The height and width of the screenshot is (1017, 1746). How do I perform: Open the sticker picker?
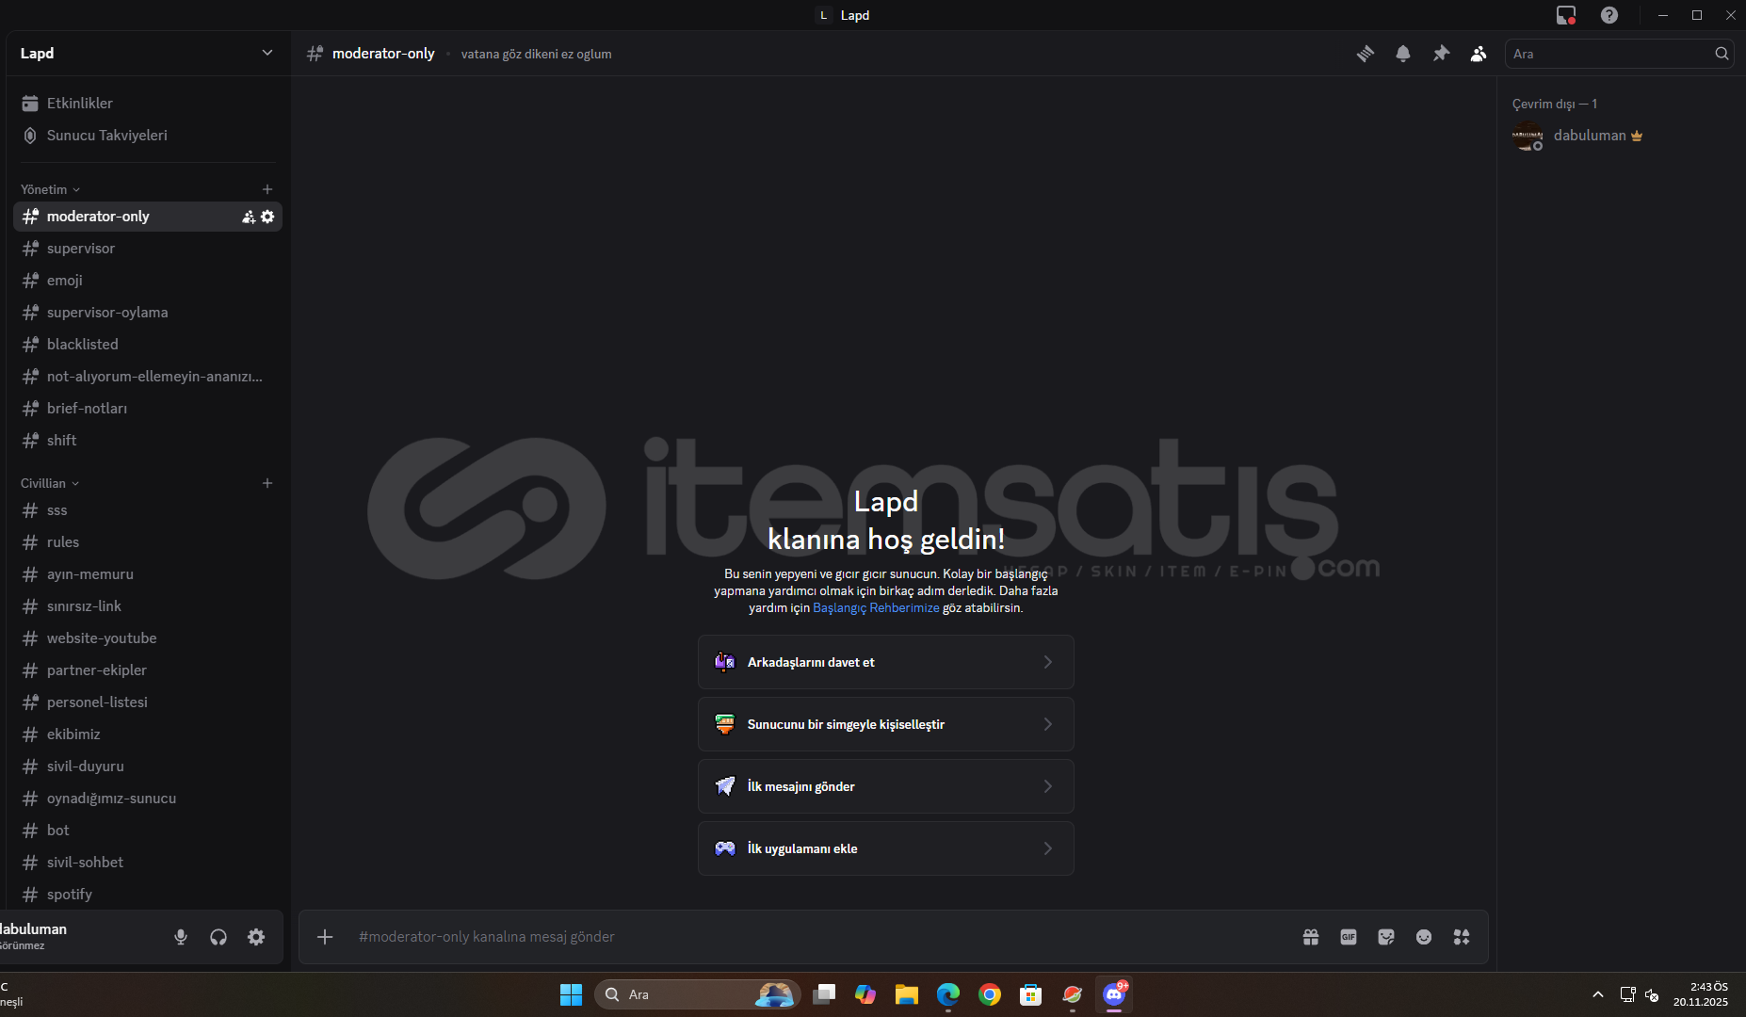coord(1386,937)
